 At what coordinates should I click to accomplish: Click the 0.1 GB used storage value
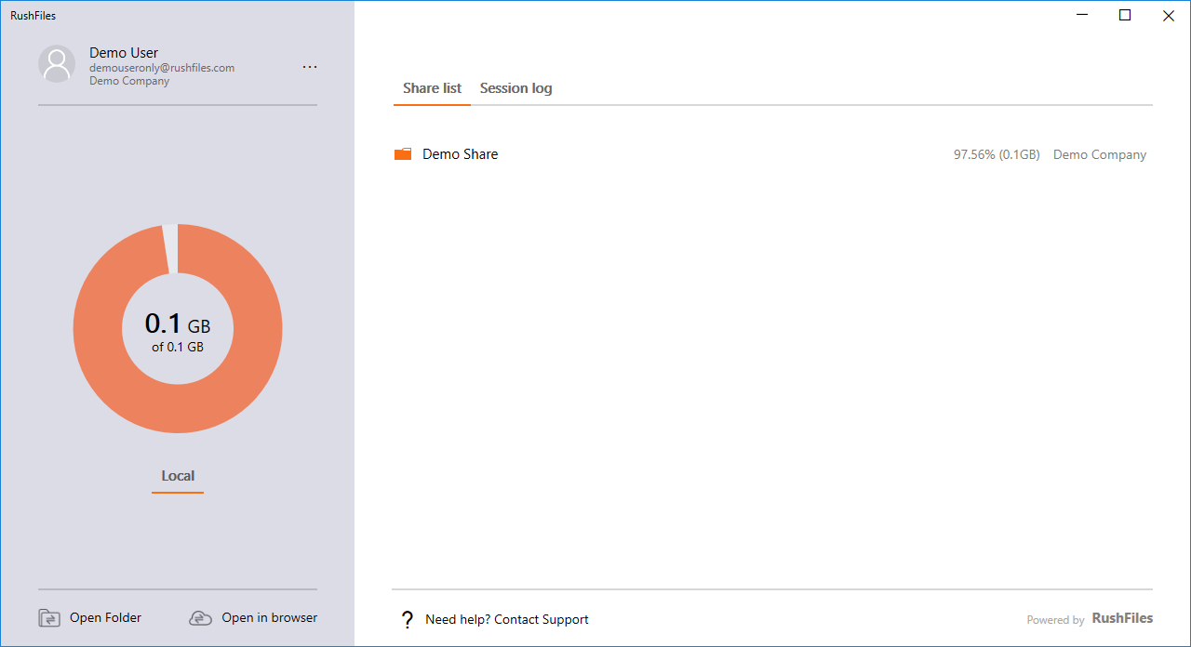tap(178, 324)
